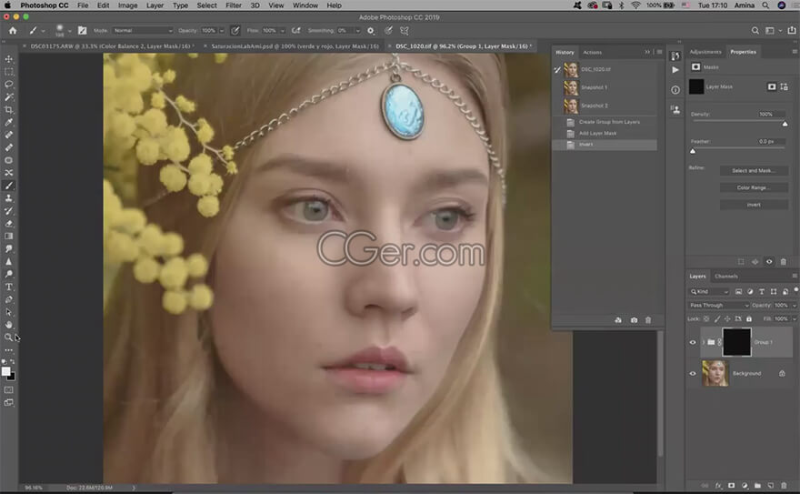Delete current state trash icon in History
800x494 pixels.
coord(648,320)
